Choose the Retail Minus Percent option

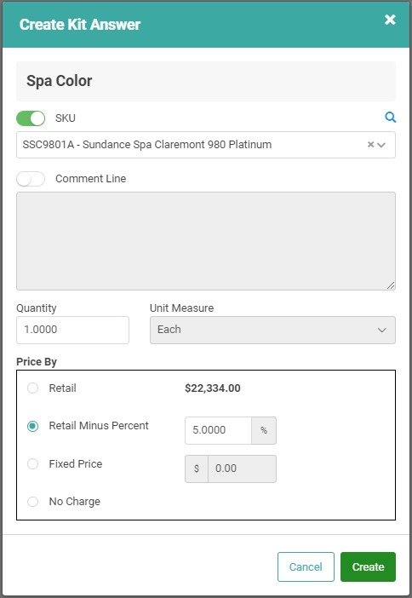[33, 426]
